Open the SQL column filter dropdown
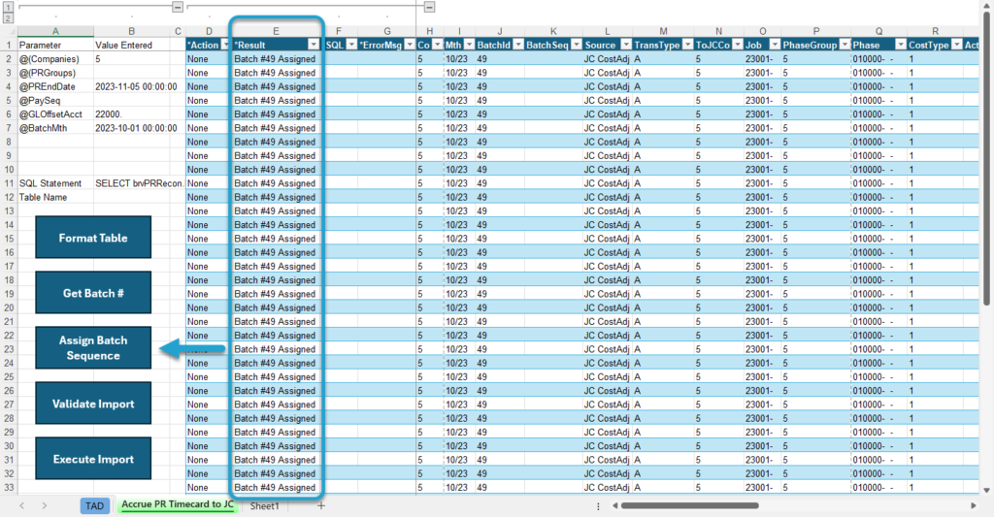The width and height of the screenshot is (994, 517). 351,45
